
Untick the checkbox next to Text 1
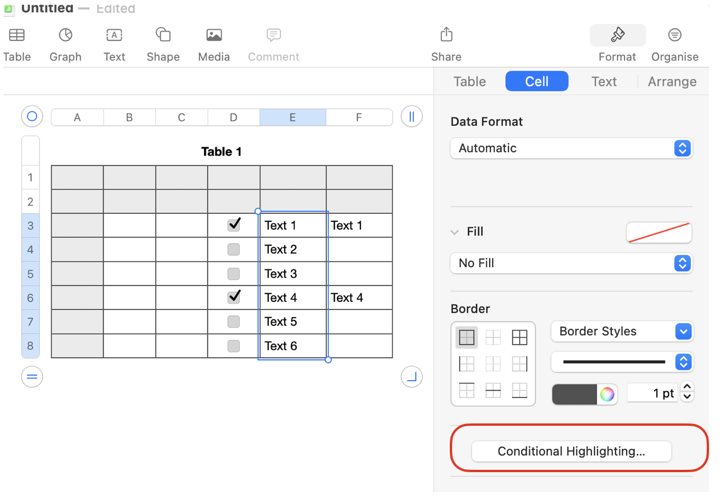[x=234, y=225]
